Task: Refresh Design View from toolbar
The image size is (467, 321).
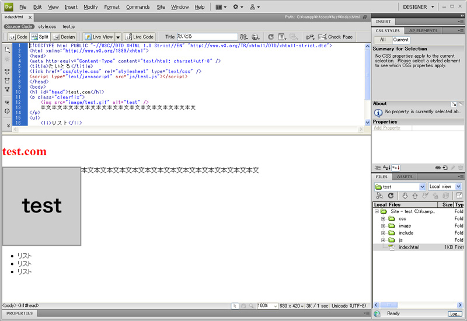Action: click(270, 37)
